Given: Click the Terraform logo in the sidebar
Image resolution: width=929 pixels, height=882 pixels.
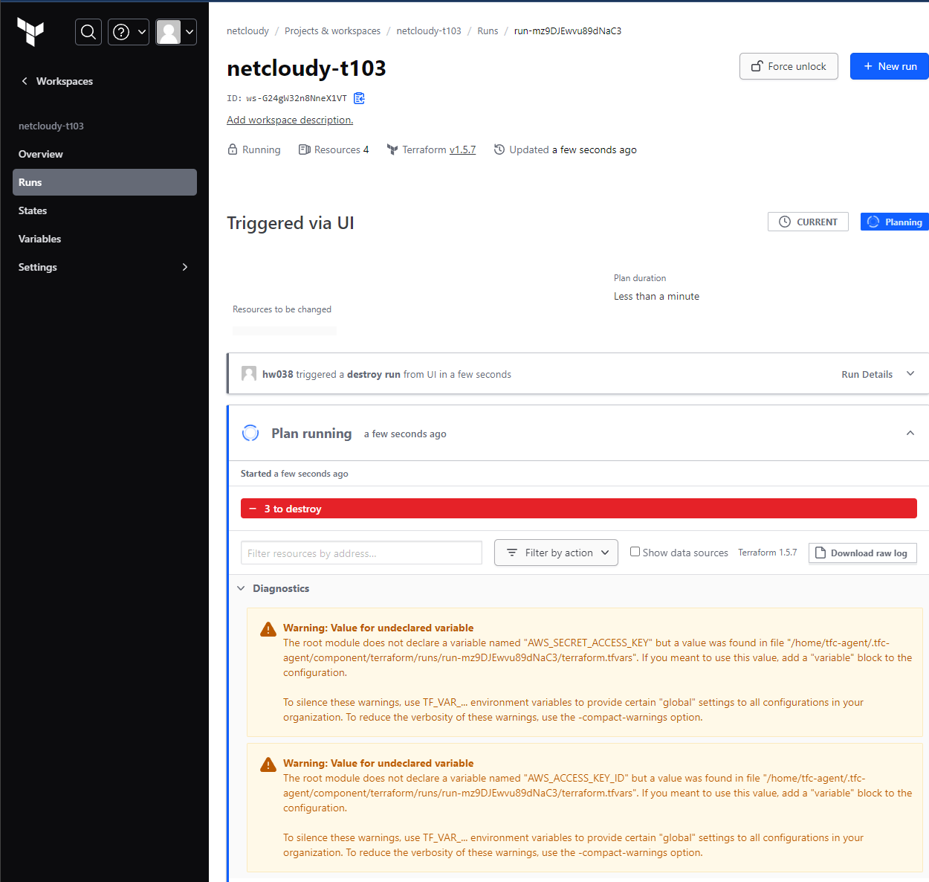Looking at the screenshot, I should [x=30, y=32].
